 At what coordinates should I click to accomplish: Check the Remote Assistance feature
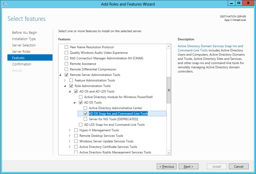66,64
